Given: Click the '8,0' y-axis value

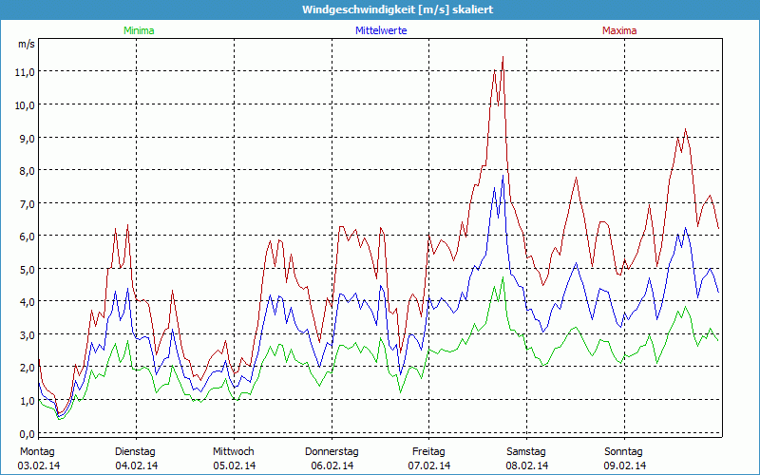Looking at the screenshot, I should tap(28, 171).
